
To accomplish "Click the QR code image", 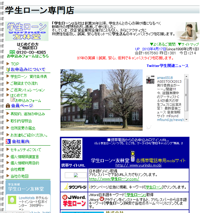I will coord(72,149).
